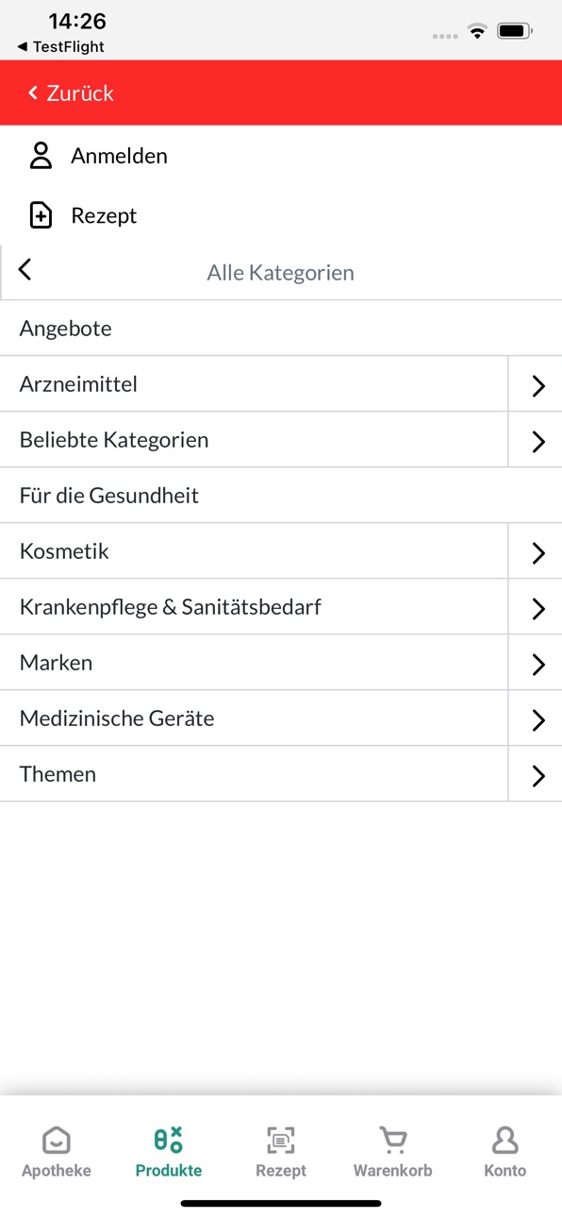562x1218 pixels.
Task: Open the Apotheke tab icon
Action: click(x=57, y=1140)
